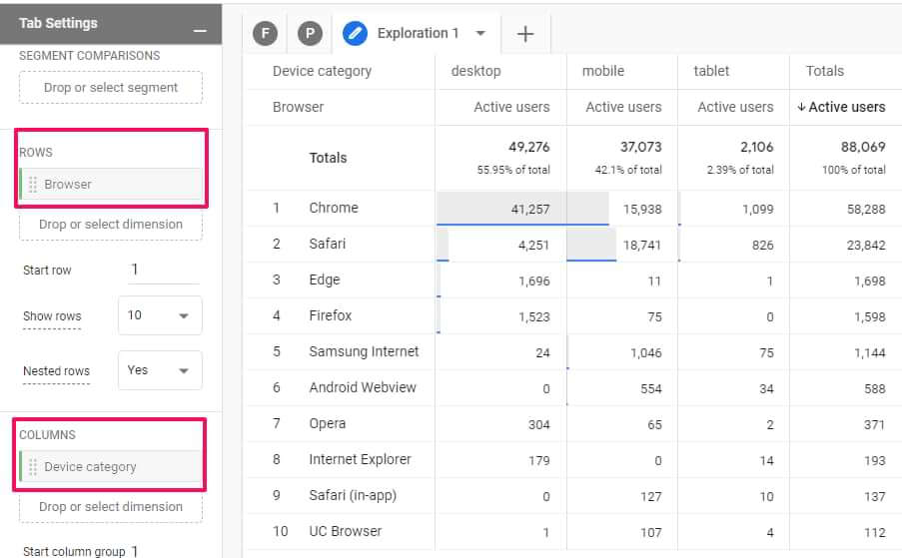The height and width of the screenshot is (558, 902).
Task: Select the Exploration 1 tab
Action: 418,34
